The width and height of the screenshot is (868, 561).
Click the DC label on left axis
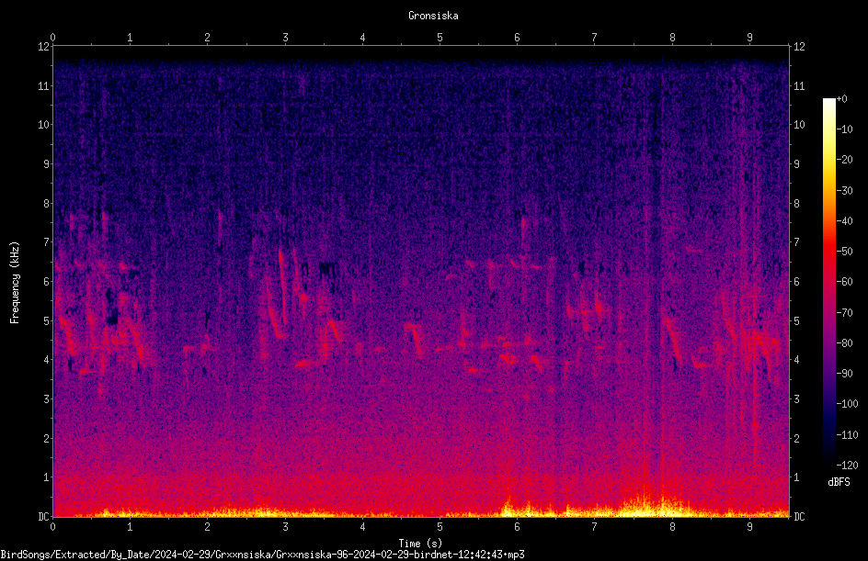pyautogui.click(x=43, y=516)
